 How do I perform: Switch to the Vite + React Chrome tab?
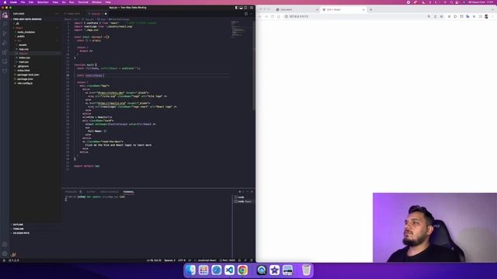coord(343,10)
